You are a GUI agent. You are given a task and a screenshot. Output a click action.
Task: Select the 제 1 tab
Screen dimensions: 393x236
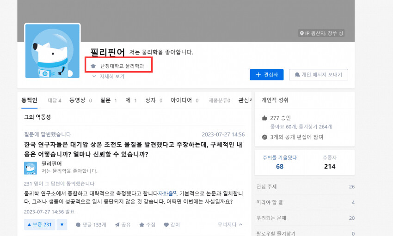click(131, 100)
